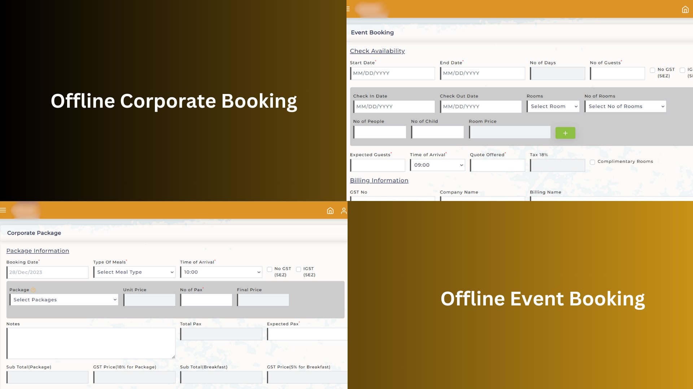Open the Select Meal Type dropdown
Viewport: 693px width, 389px height.
[x=134, y=272]
